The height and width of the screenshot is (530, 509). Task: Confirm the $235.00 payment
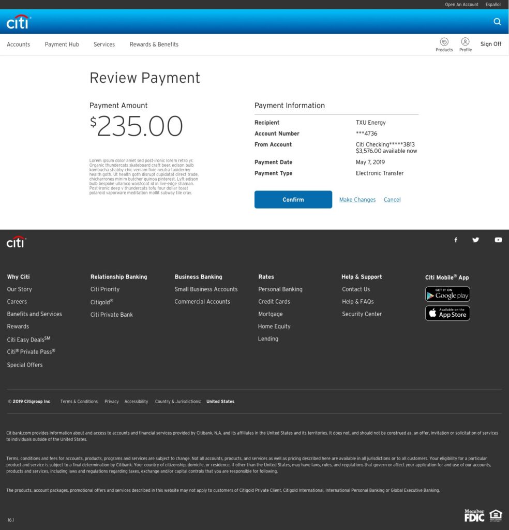[293, 200]
